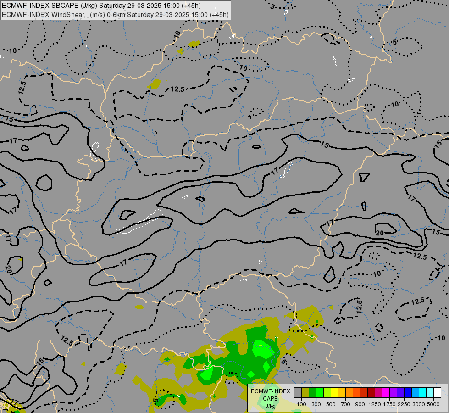Select the pure blue legend swatch

tap(408, 392)
